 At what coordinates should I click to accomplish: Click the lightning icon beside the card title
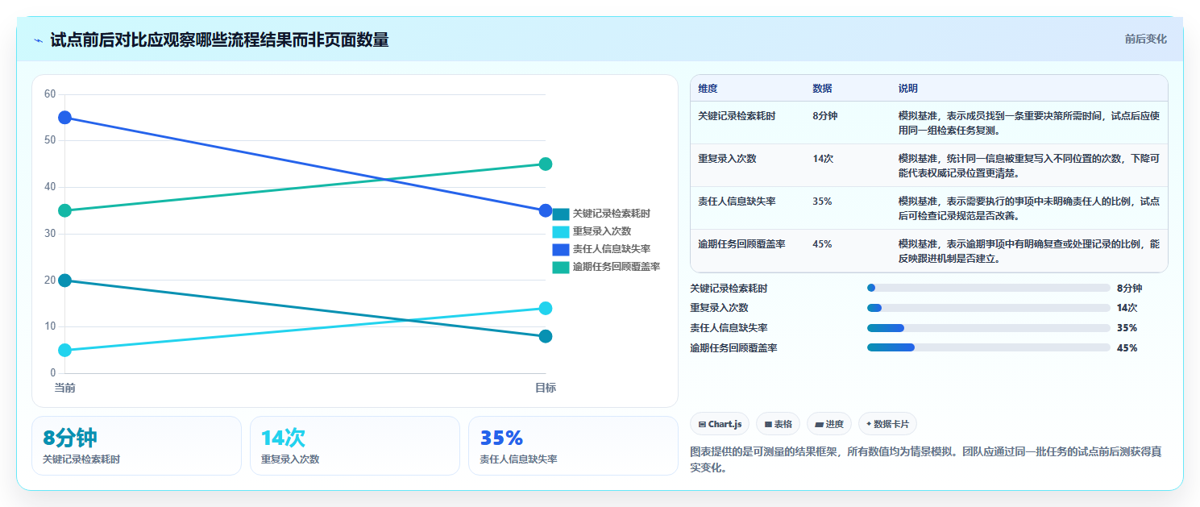39,40
